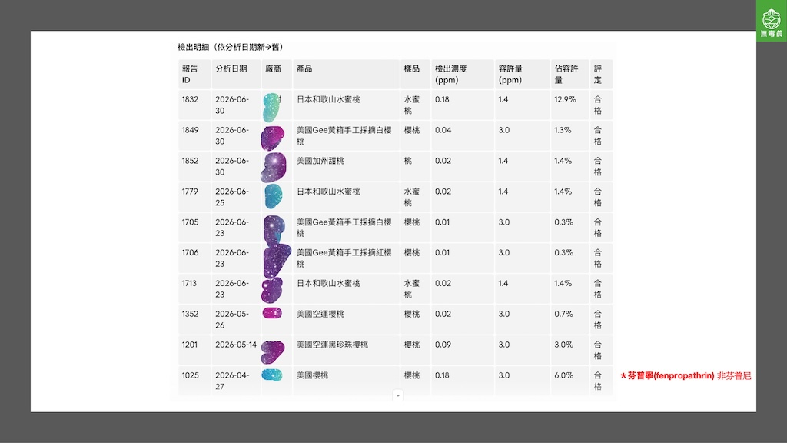Click product 美國加州甜桃
The height and width of the screenshot is (443, 787).
coord(320,161)
